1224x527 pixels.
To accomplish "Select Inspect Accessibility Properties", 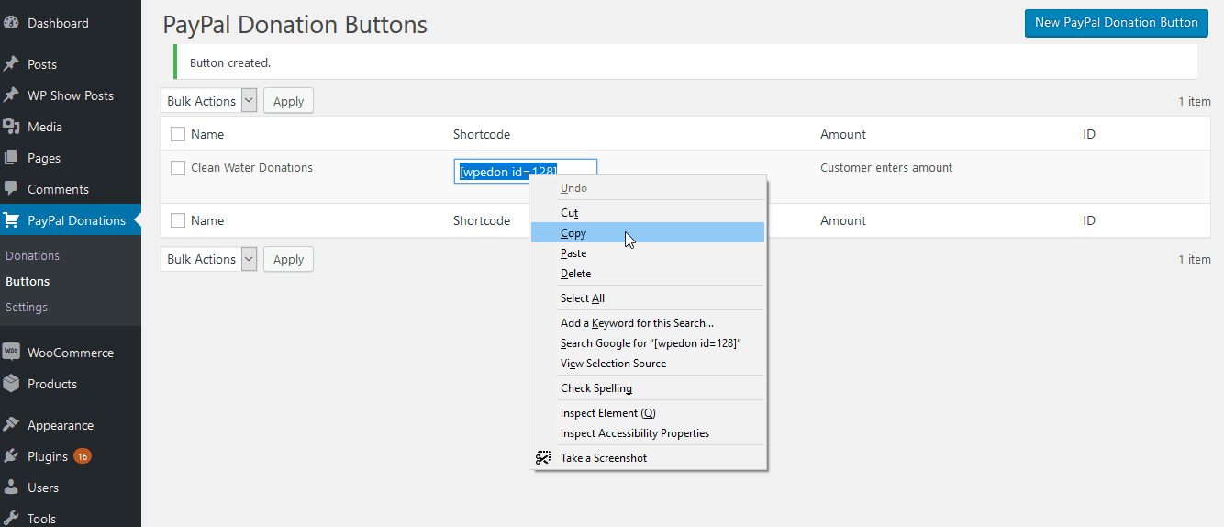I will (x=648, y=433).
